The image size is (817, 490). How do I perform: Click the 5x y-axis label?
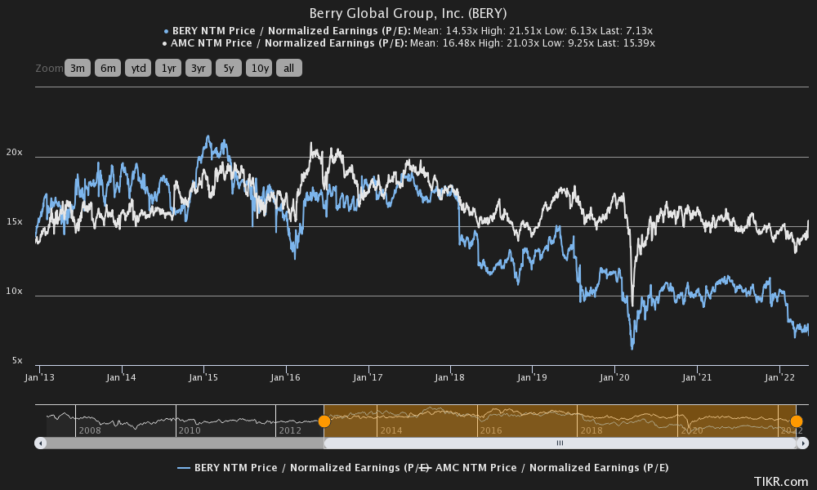[17, 360]
